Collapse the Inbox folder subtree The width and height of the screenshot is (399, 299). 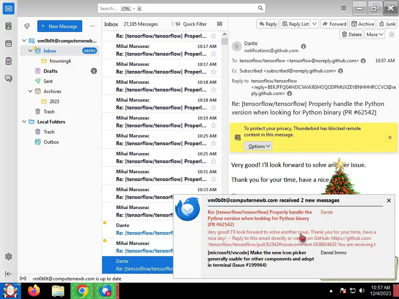pyautogui.click(x=30, y=51)
